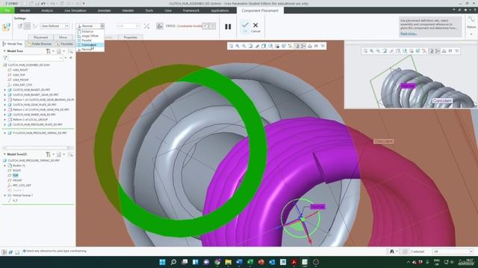Expand CLUTCH_HUB_INNER_HUB_ED.PRT node
Viewport: 478px width, 268px height.
point(4,115)
